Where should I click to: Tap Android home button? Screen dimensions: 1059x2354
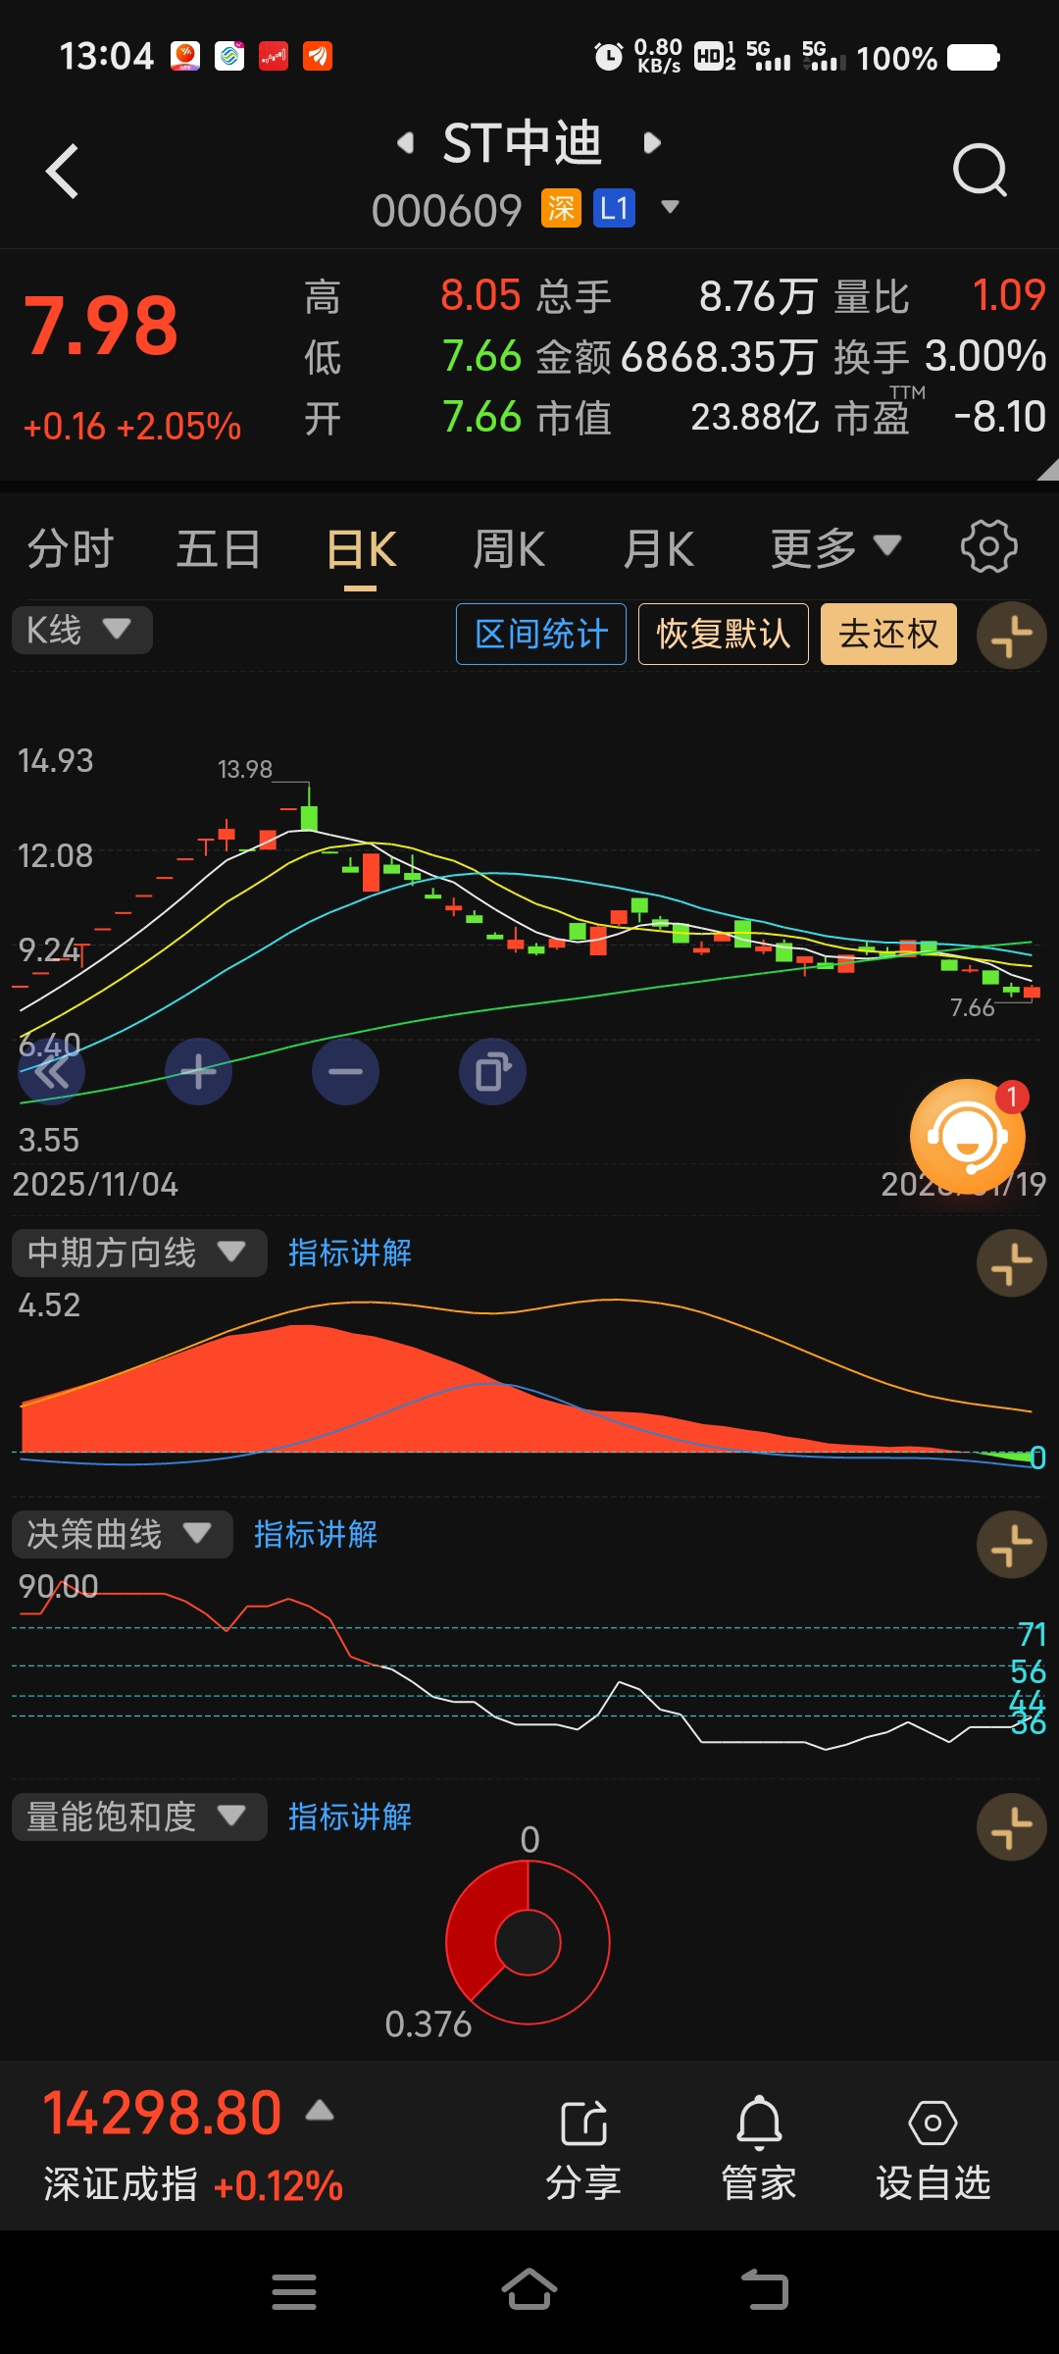point(529,2290)
